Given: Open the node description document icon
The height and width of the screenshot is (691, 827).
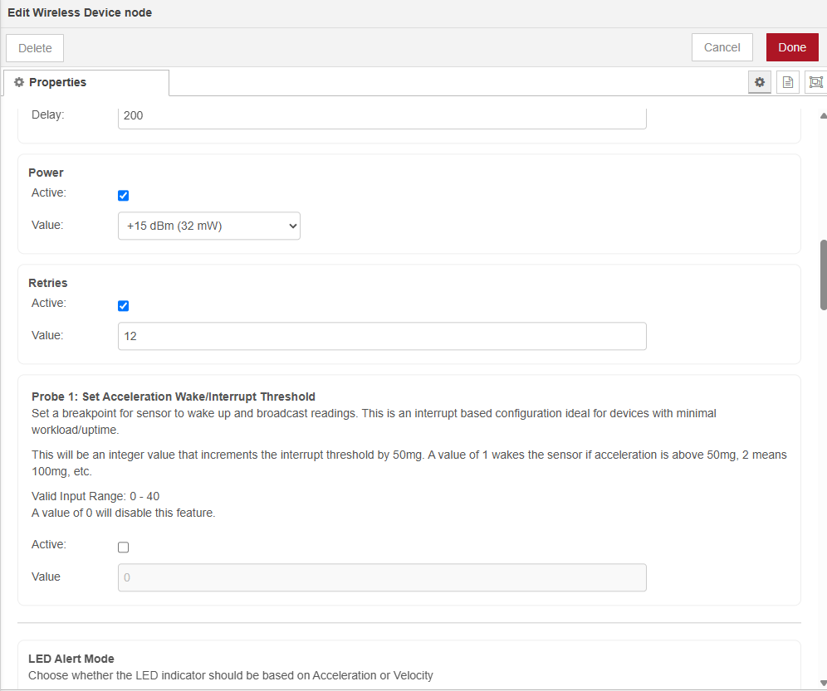Looking at the screenshot, I should pyautogui.click(x=787, y=82).
